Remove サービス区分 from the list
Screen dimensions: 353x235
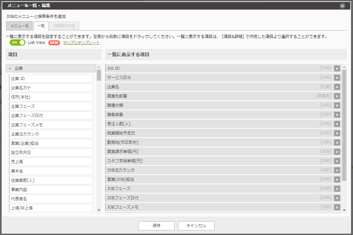(x=337, y=78)
